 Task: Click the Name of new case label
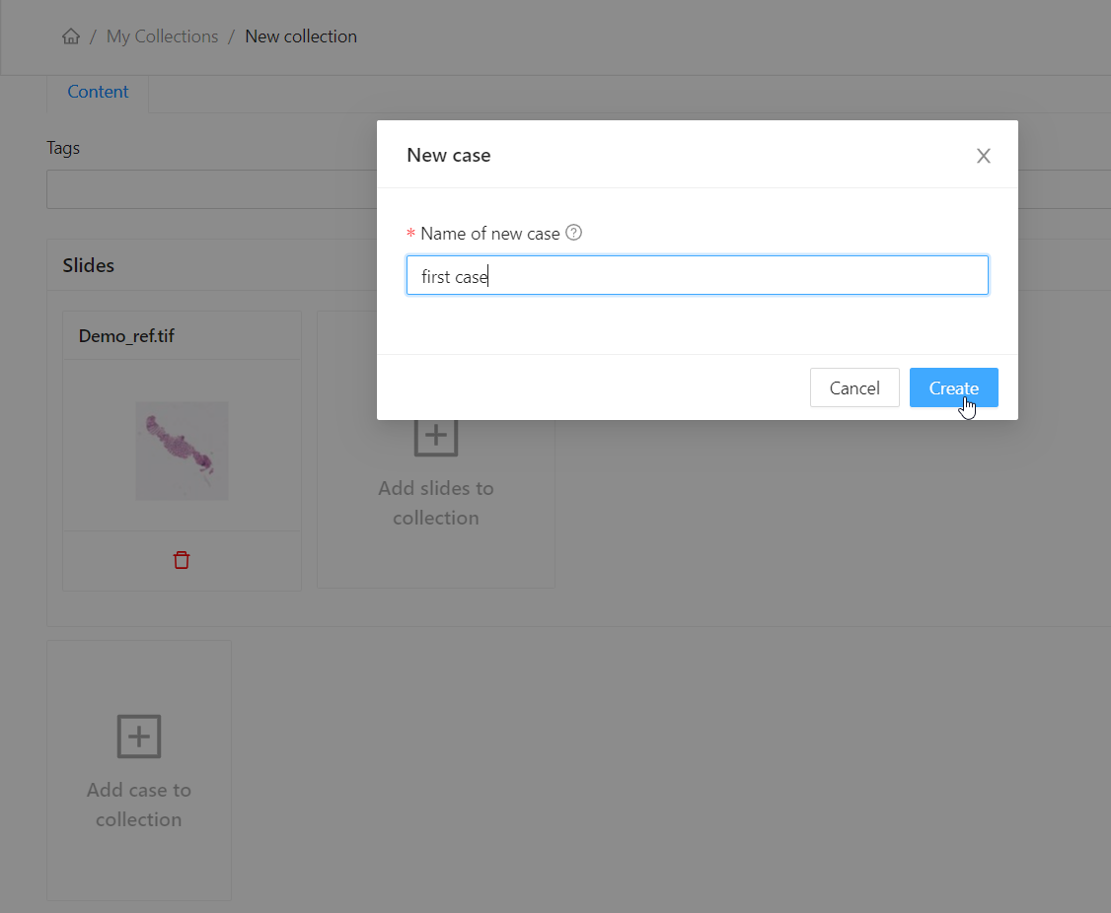489,234
